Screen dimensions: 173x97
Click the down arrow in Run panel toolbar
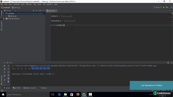coord(8,69)
